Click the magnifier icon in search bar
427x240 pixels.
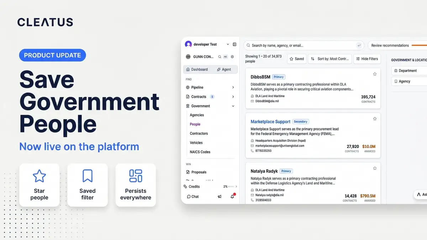(x=248, y=46)
